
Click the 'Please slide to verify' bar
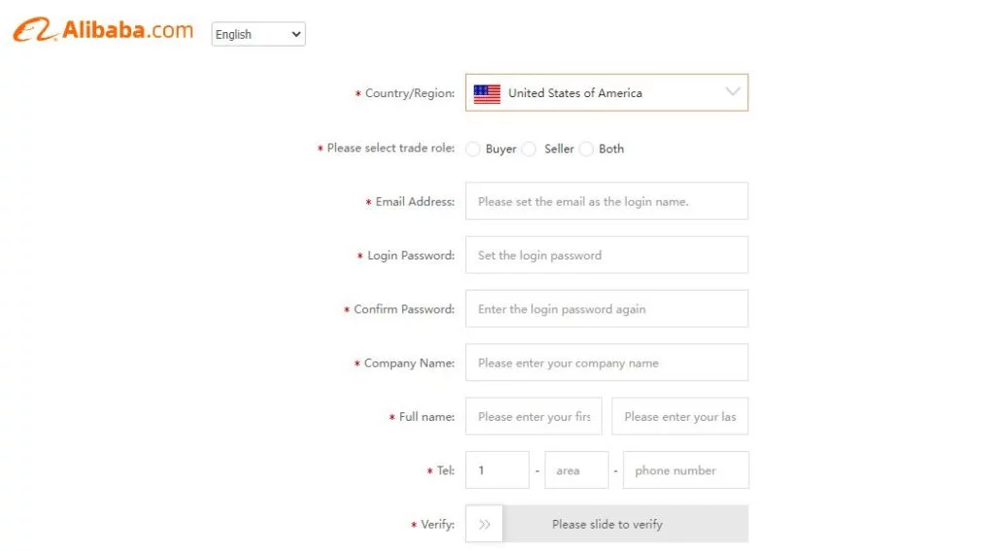(x=627, y=524)
